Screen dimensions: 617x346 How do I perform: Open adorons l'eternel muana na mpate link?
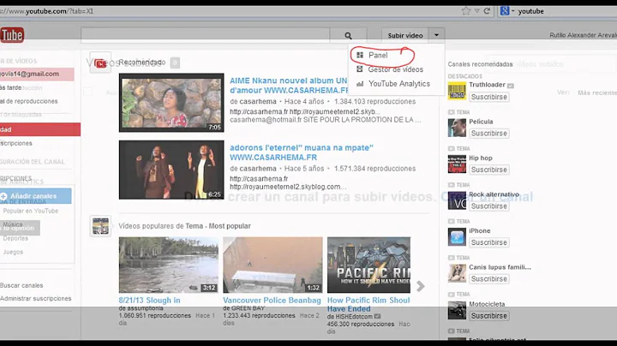pyautogui.click(x=302, y=152)
